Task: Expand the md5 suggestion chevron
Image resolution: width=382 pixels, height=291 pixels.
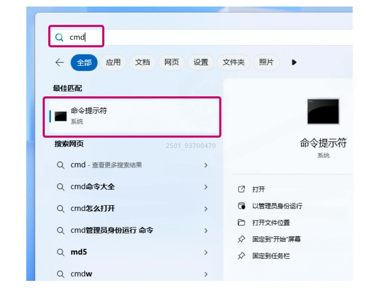Action: [x=206, y=252]
